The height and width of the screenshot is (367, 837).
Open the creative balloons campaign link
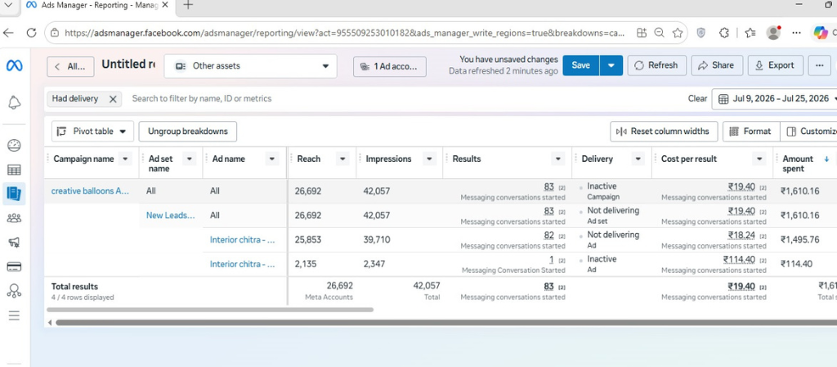tap(90, 191)
